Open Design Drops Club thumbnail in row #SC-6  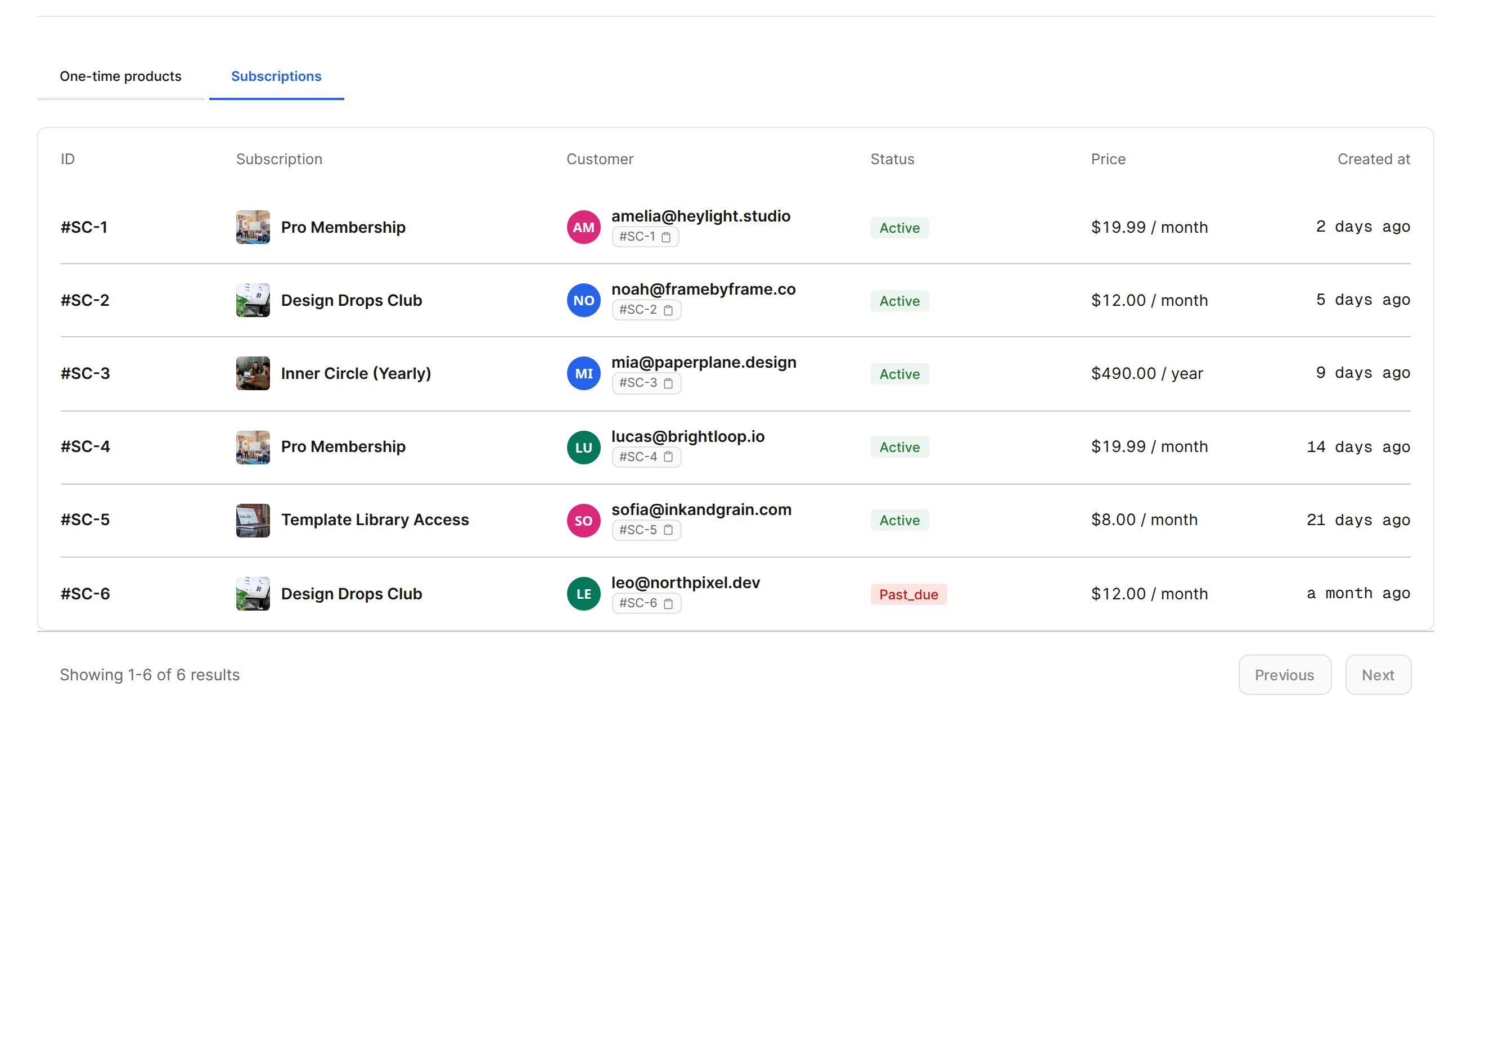point(253,594)
